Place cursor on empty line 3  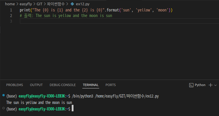pyautogui.click(x=120, y=21)
